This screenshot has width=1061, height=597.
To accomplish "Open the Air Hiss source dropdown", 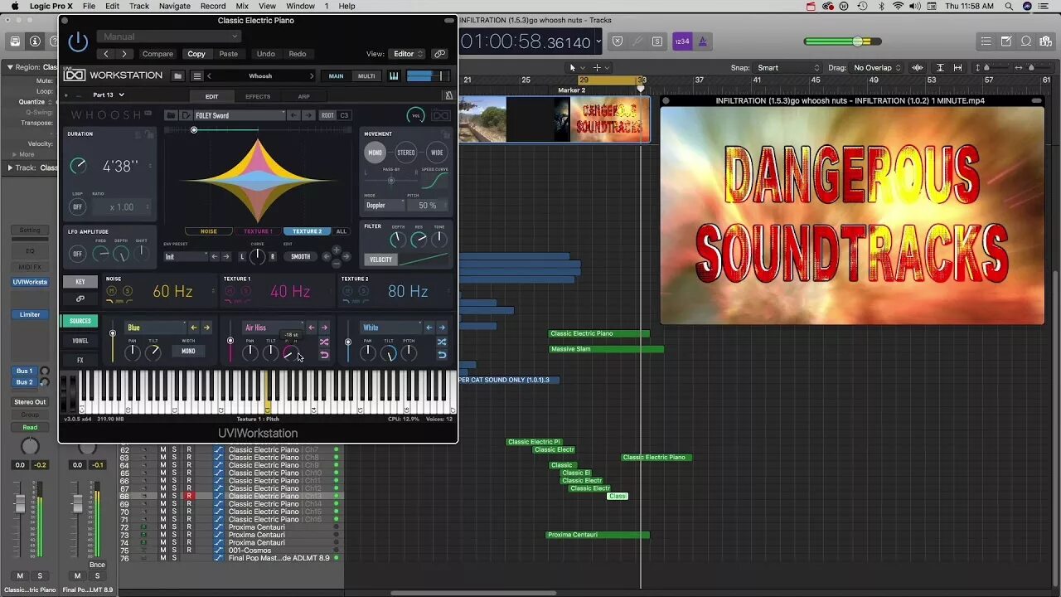I will [274, 328].
